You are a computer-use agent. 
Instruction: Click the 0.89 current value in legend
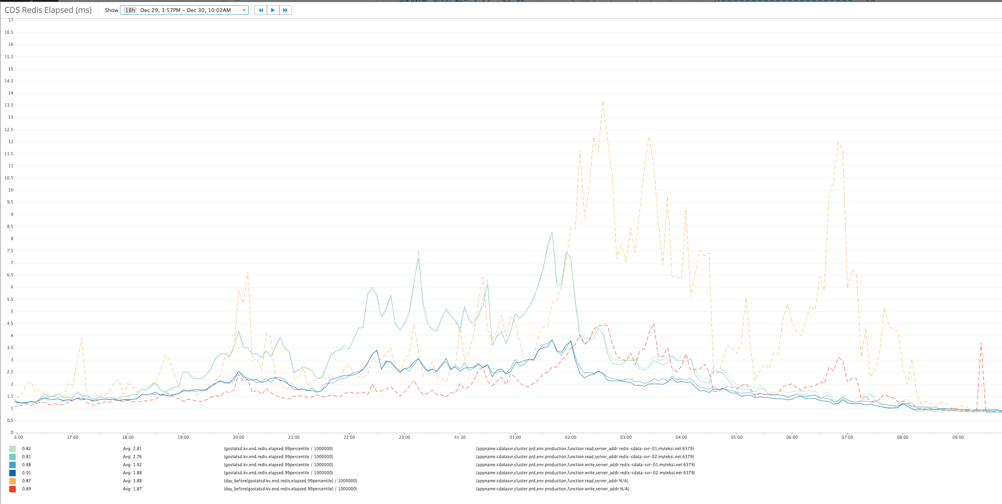[27, 489]
